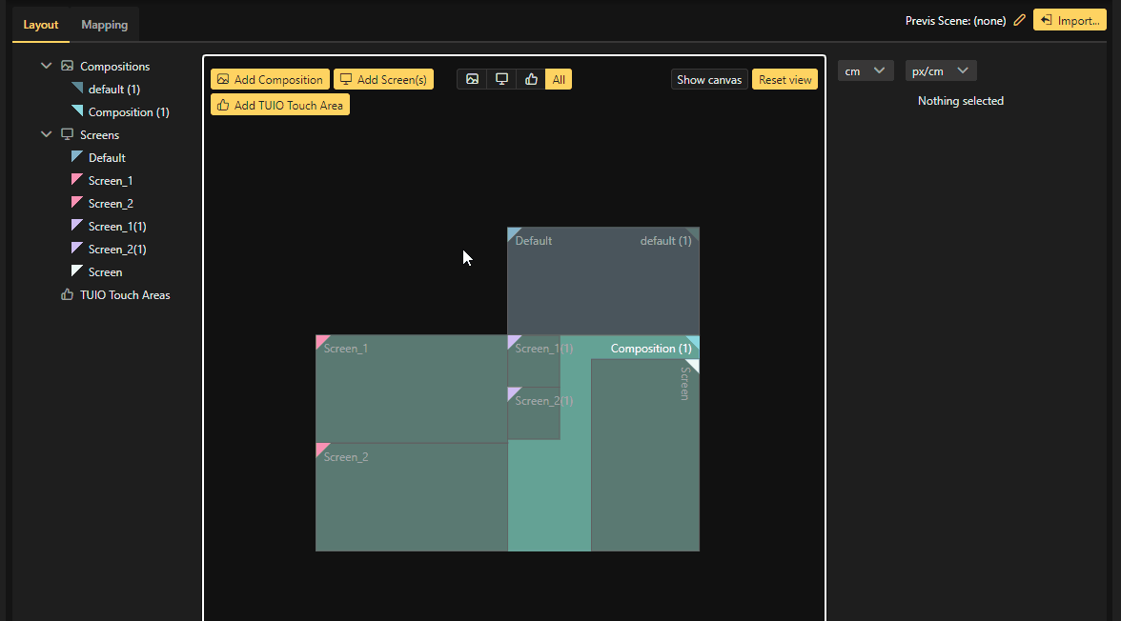This screenshot has width=1121, height=621.
Task: Toggle Show canvas
Action: (709, 79)
